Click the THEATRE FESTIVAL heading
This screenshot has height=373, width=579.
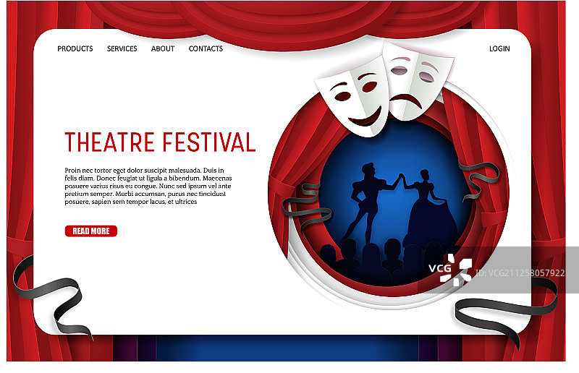pyautogui.click(x=160, y=142)
